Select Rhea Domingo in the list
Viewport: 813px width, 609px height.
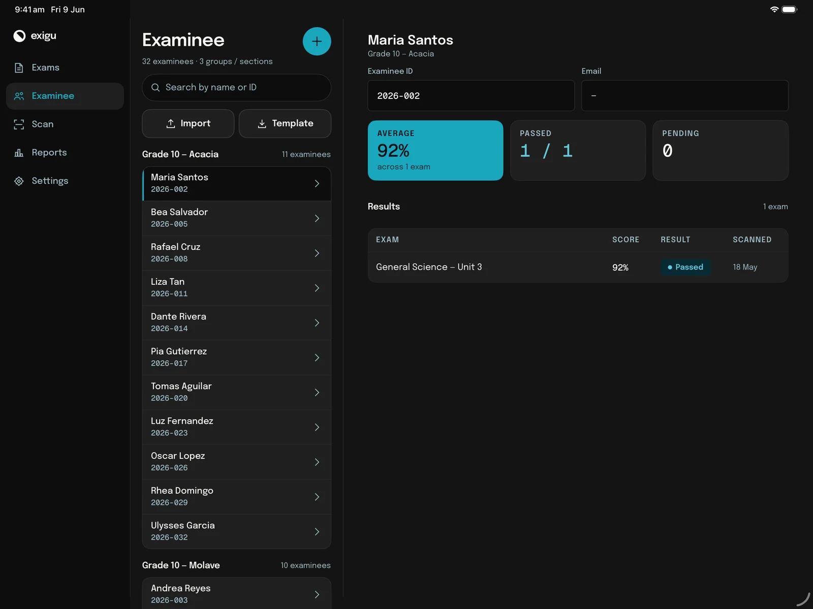[x=236, y=497]
